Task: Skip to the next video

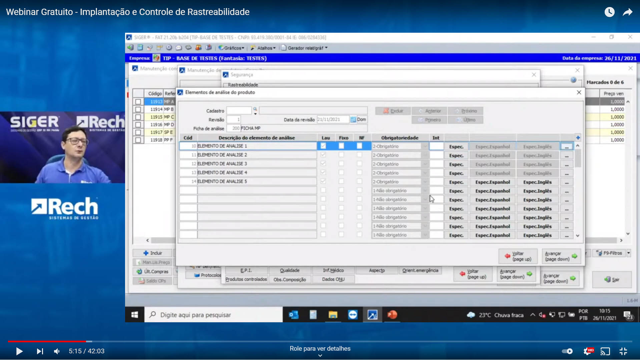Action: pyautogui.click(x=40, y=351)
